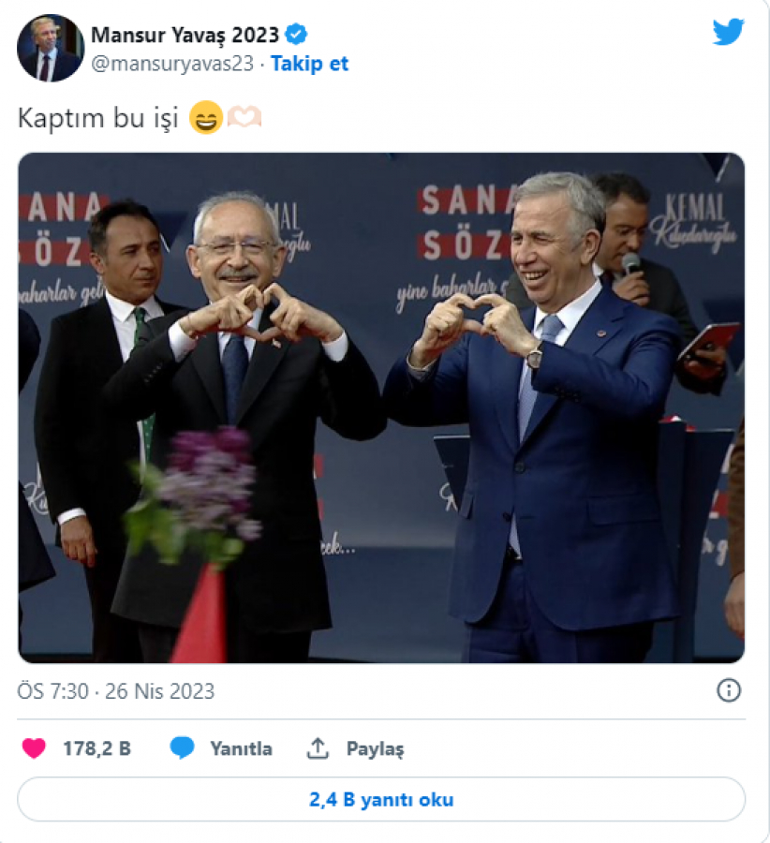
Task: Open the tweet photo of the heart gestures
Action: click(381, 407)
